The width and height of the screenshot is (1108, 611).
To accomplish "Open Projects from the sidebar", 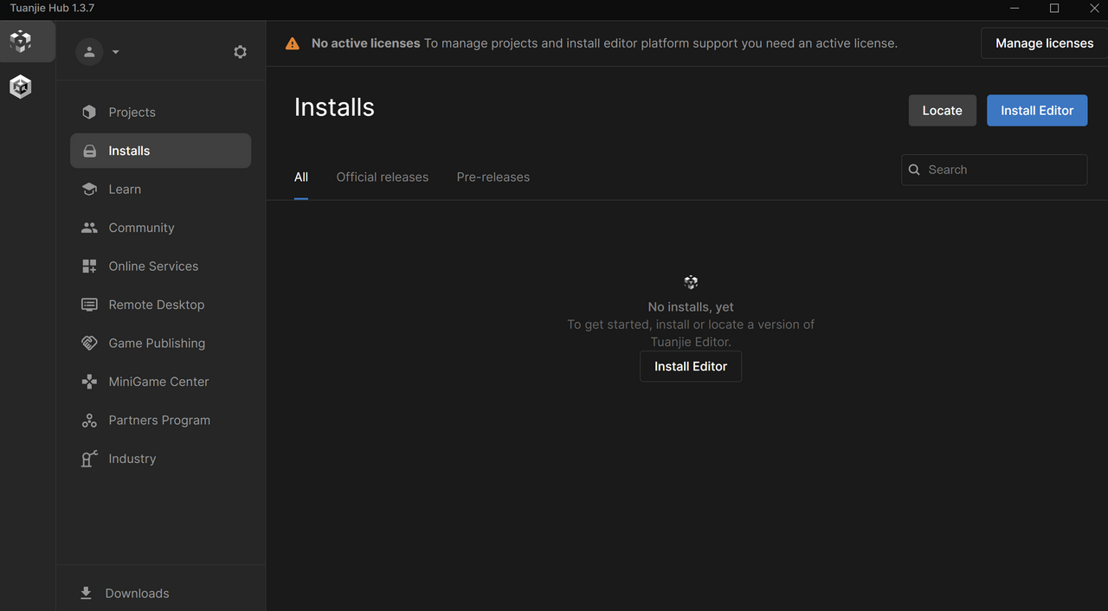I will pyautogui.click(x=132, y=113).
